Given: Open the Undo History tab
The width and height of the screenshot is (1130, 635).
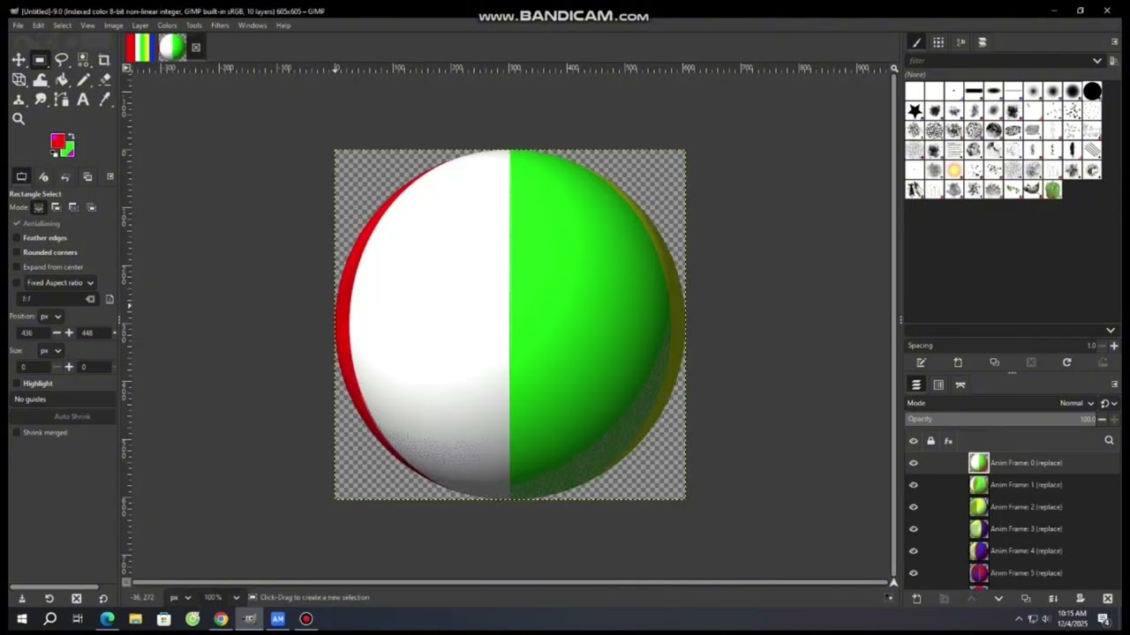Looking at the screenshot, I should (x=65, y=176).
